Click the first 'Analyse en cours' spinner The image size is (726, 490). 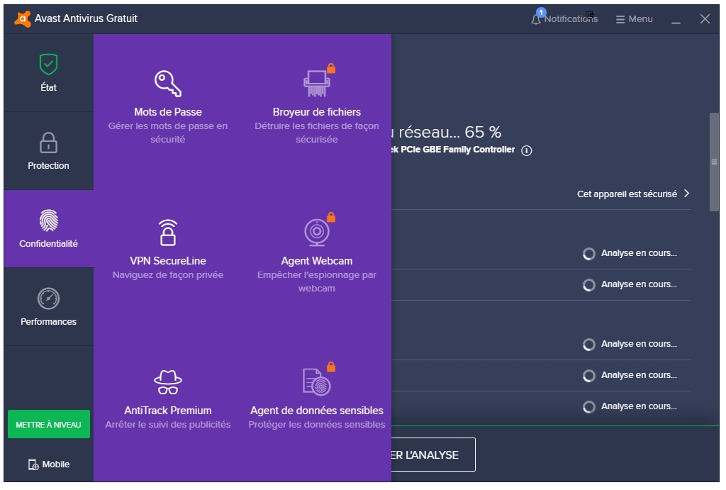click(588, 254)
